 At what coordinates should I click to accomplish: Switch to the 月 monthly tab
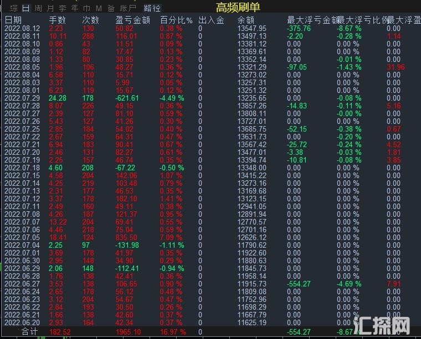50,8
